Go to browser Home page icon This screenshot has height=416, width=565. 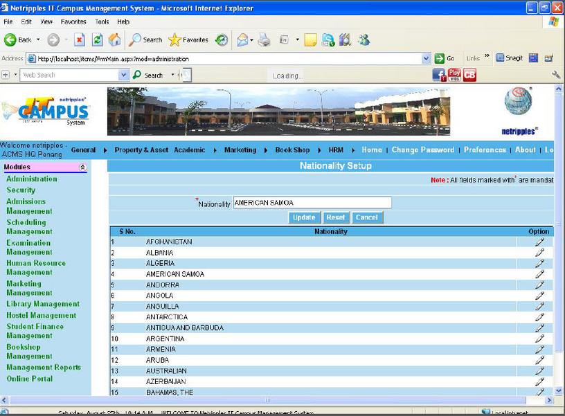(115, 39)
